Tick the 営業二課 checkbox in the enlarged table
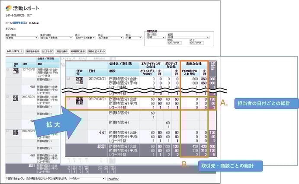 click(68, 78)
